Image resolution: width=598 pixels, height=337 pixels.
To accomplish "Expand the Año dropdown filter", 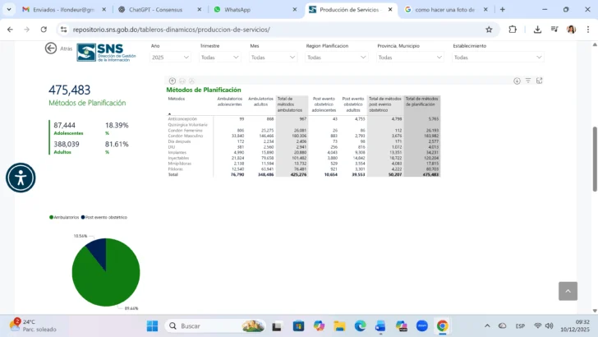I will [x=172, y=58].
